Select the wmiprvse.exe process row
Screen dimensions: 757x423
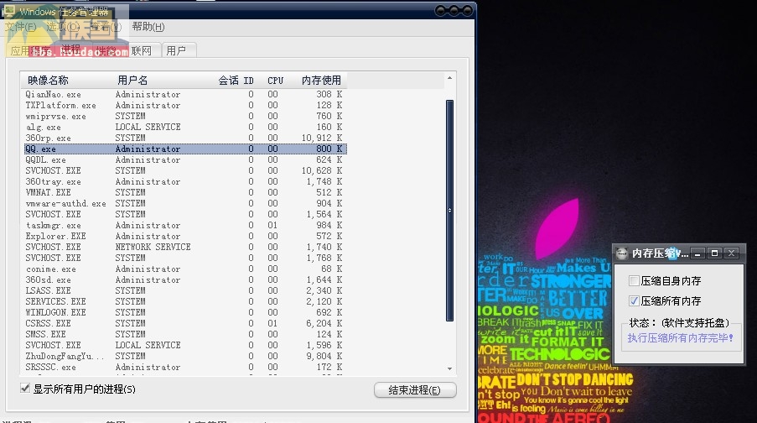coord(185,116)
